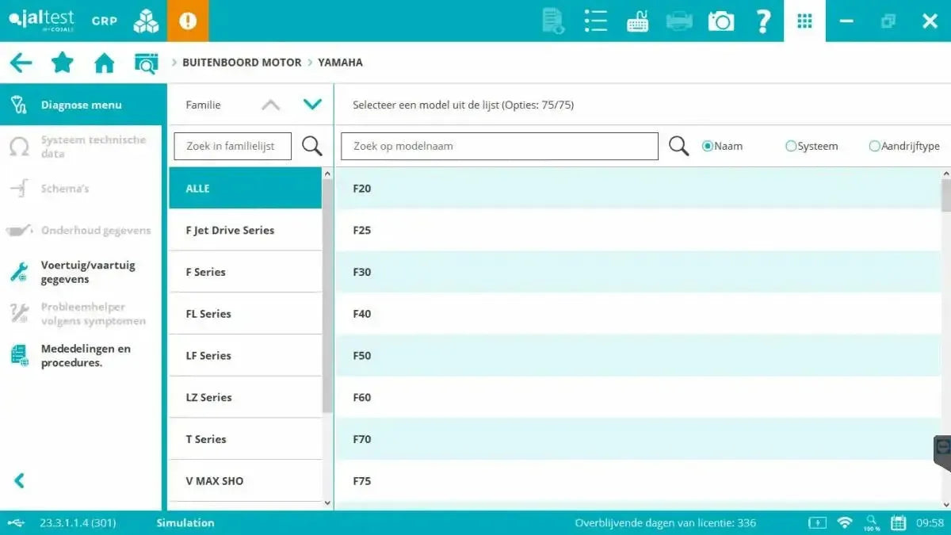
Task: Open the print function
Action: 680,21
